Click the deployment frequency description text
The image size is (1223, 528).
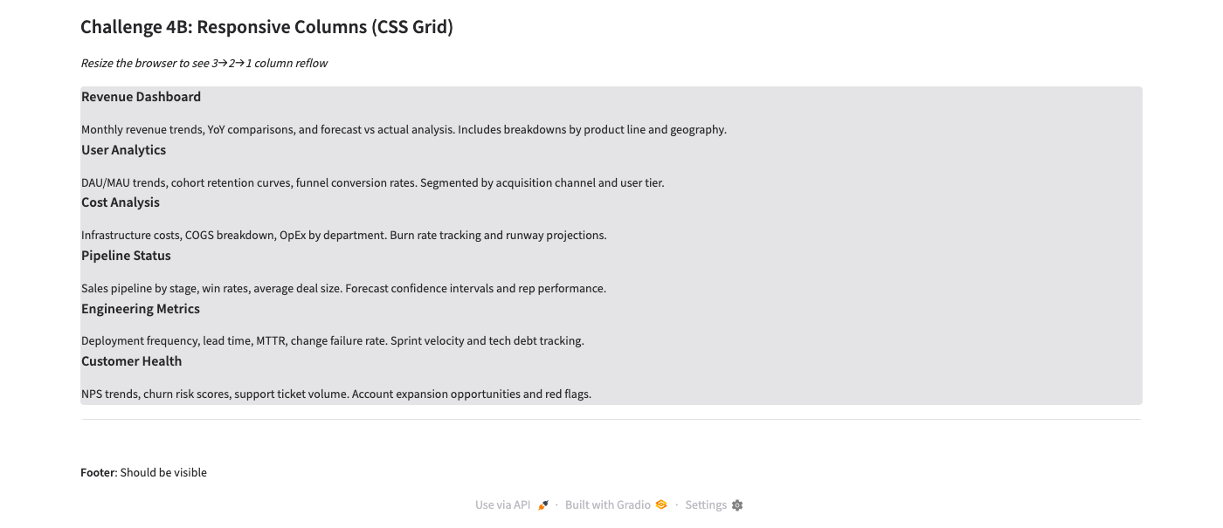[332, 341]
